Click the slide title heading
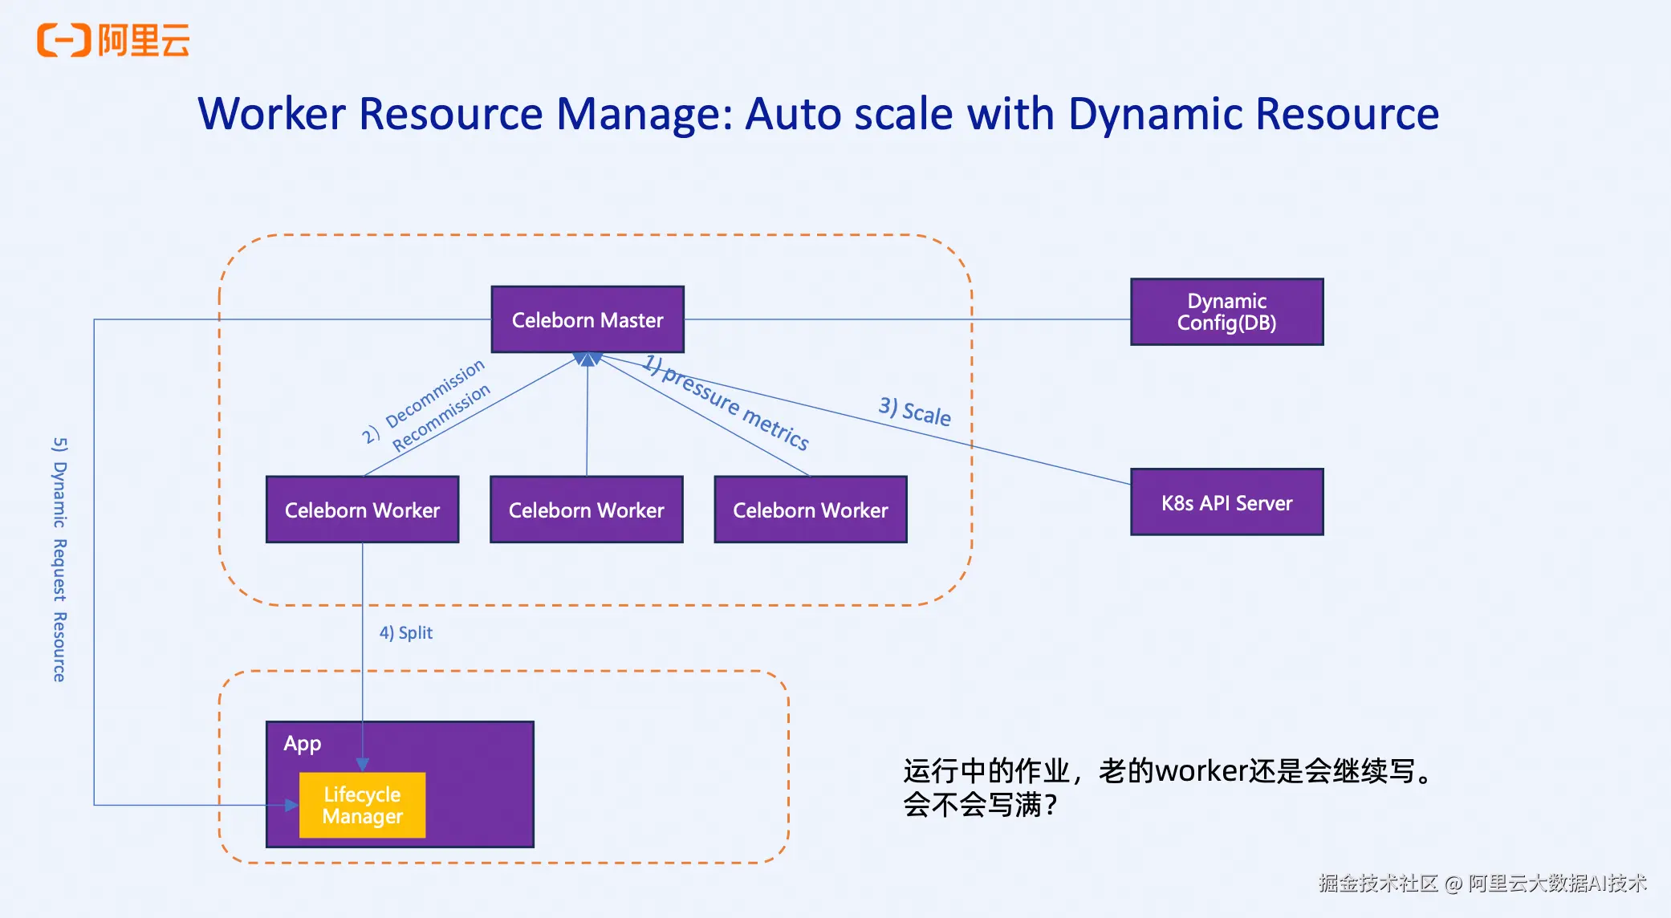 818,113
